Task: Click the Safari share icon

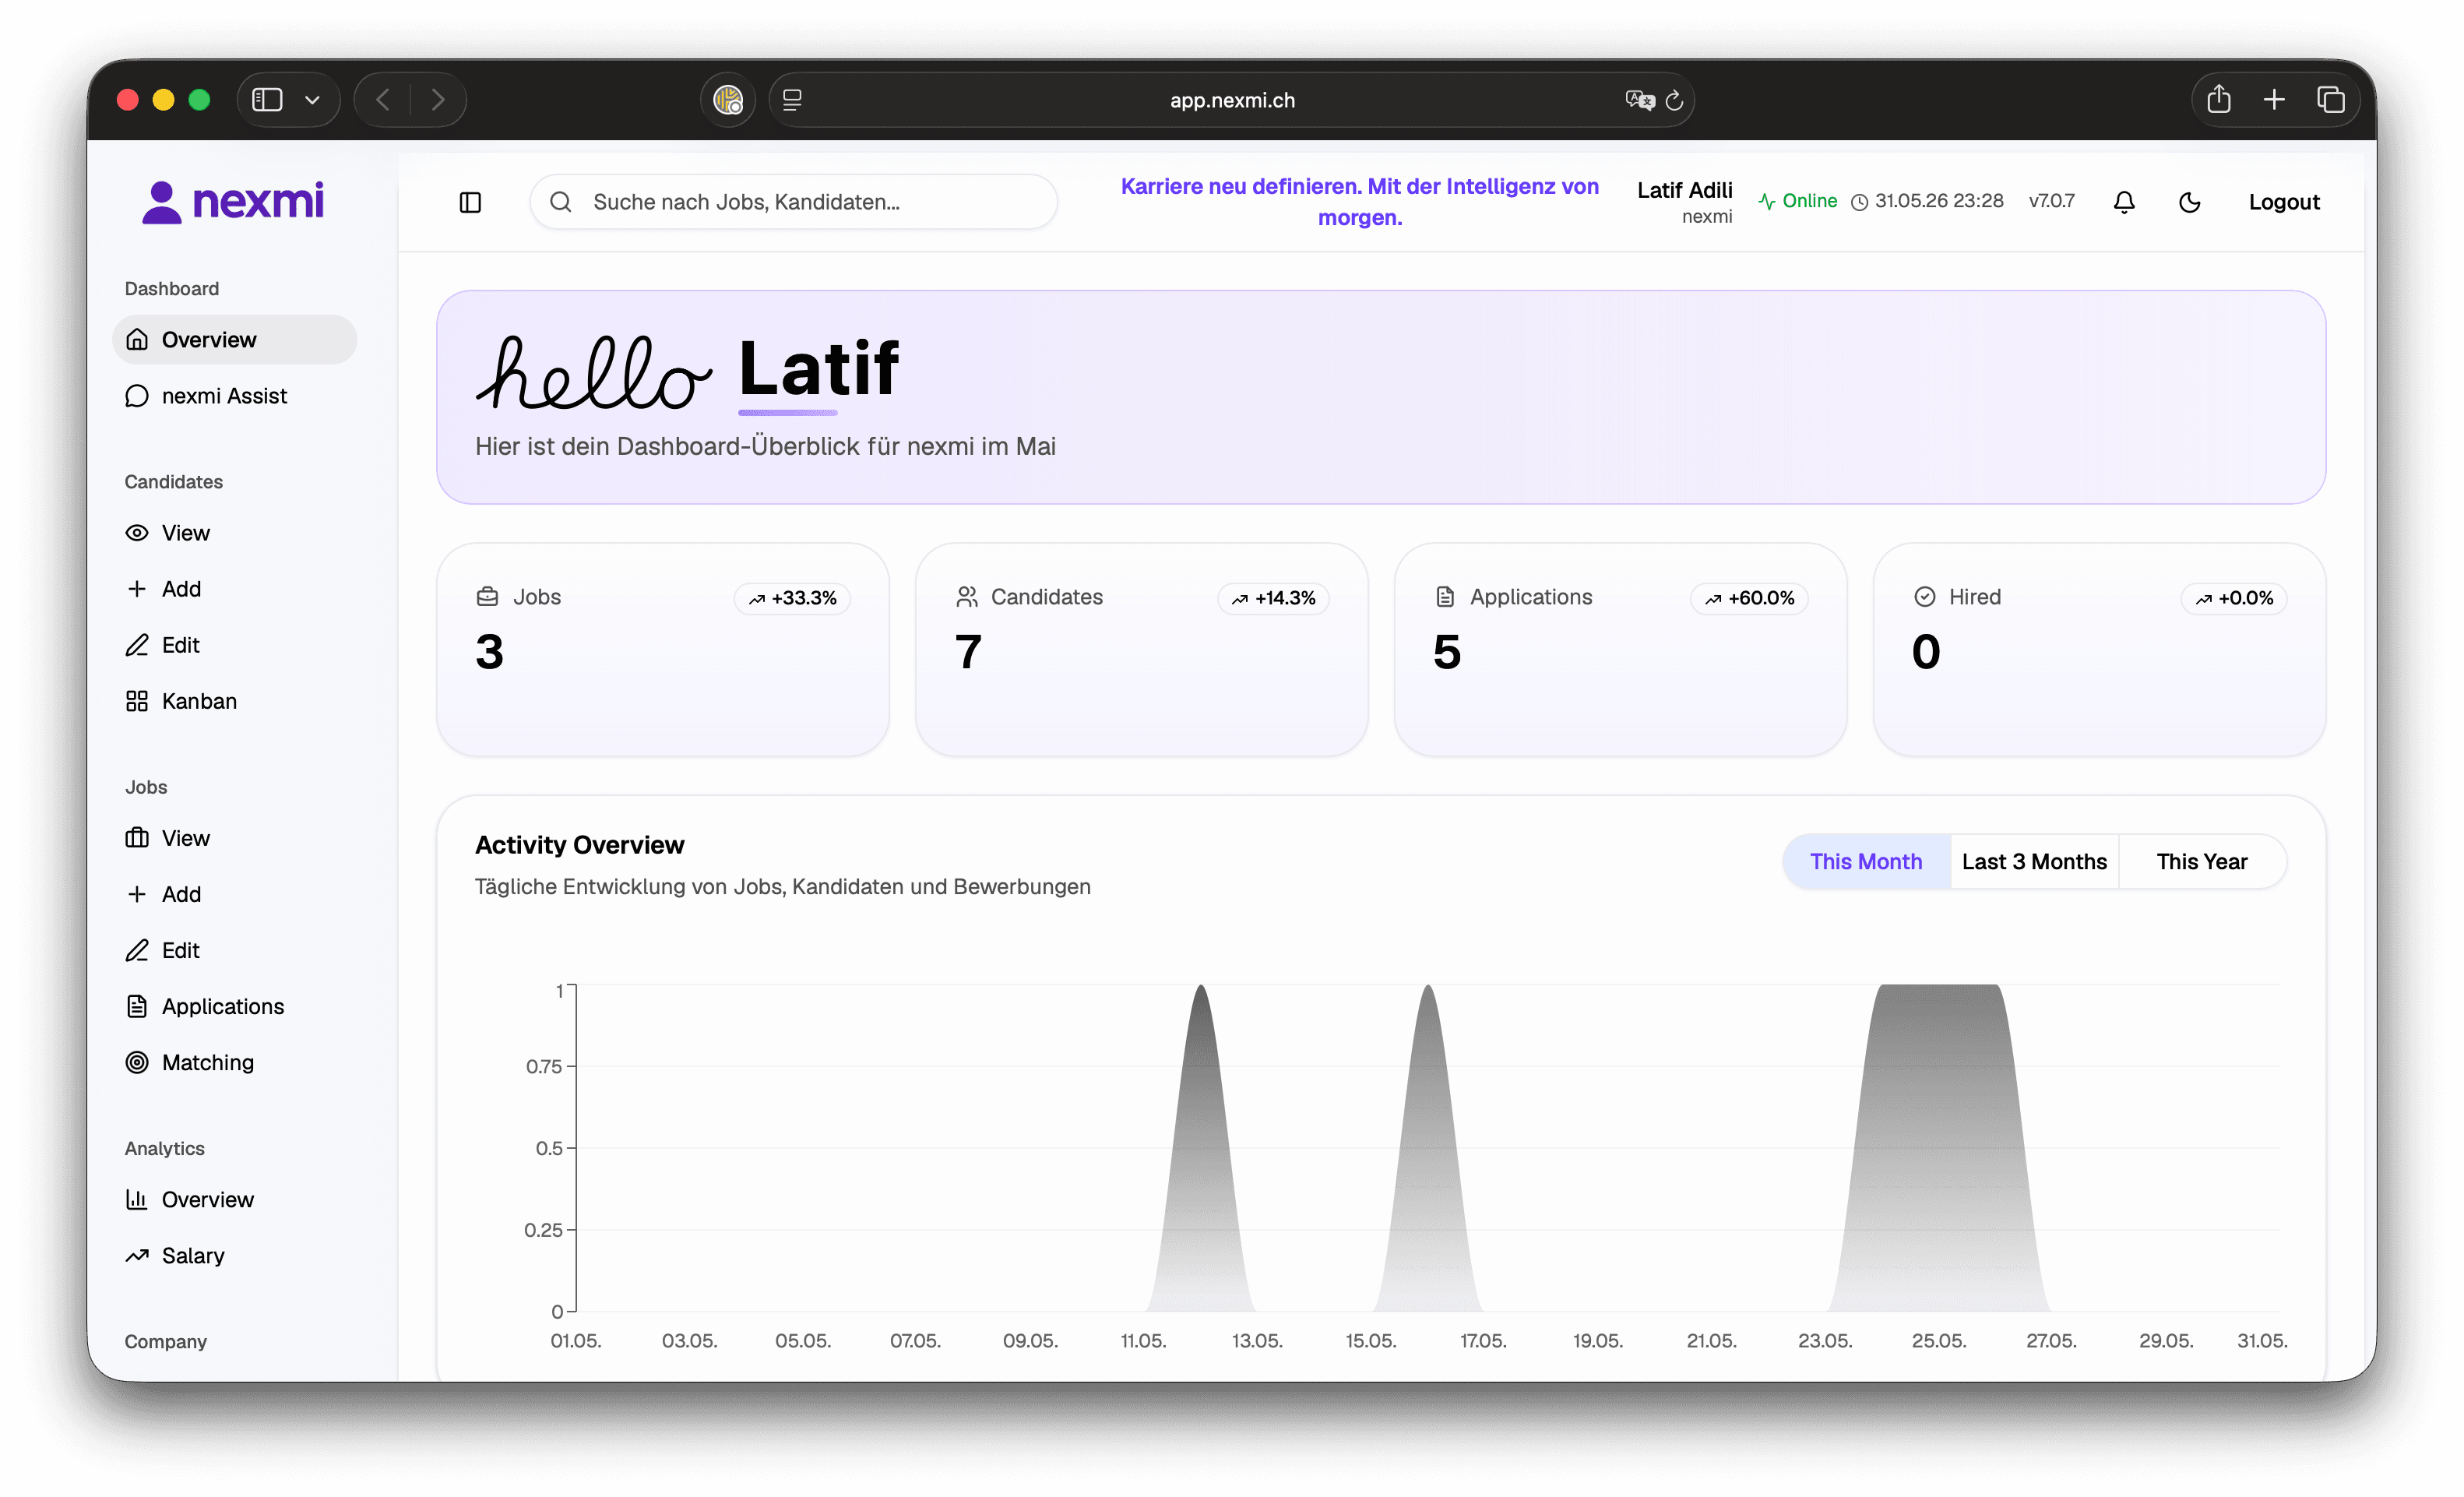Action: 2219,99
